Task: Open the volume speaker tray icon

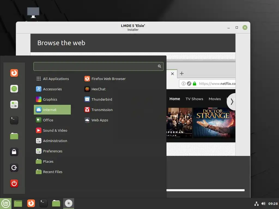Action: 263,204
